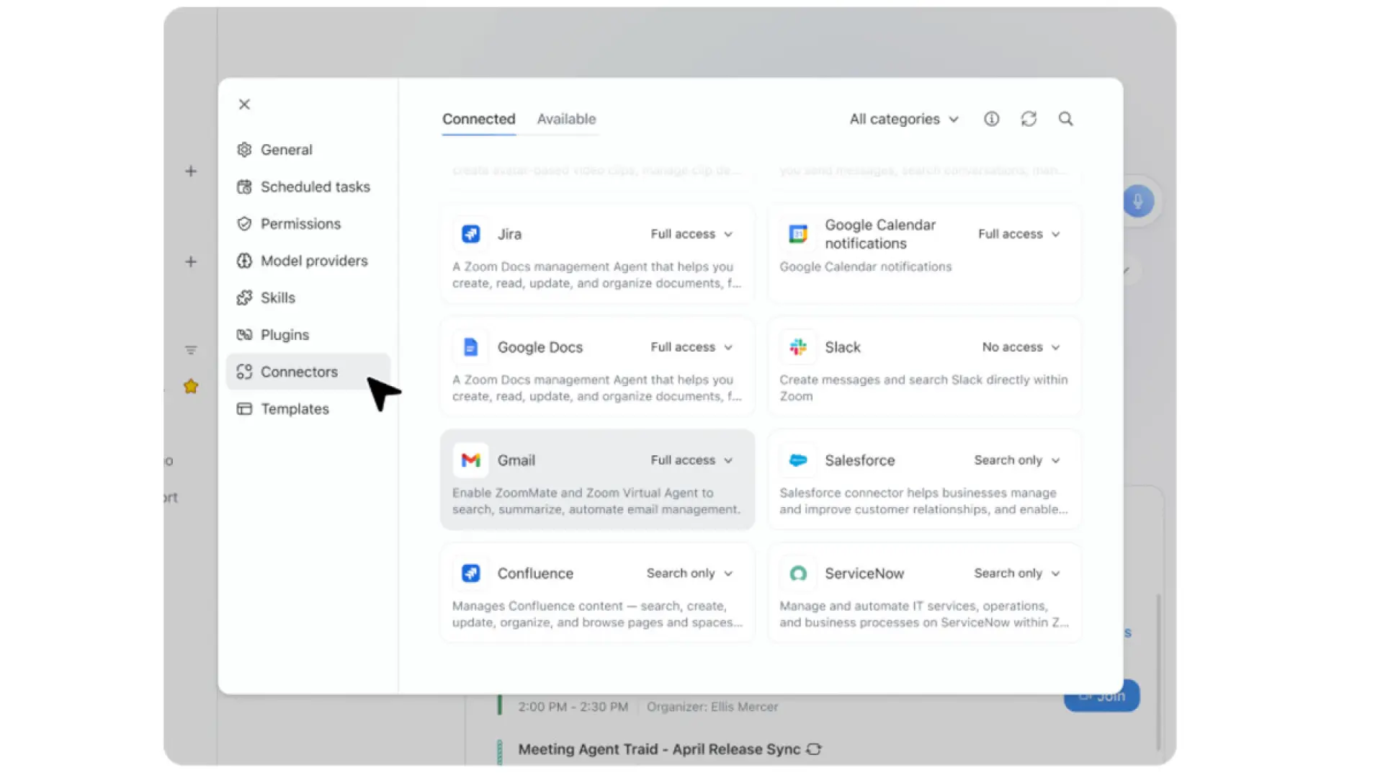
Task: Open connector search with magnifier icon
Action: tap(1065, 119)
